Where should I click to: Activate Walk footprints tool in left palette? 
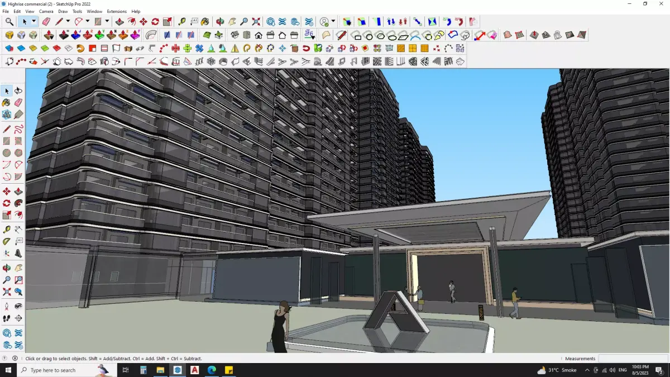[x=7, y=318]
